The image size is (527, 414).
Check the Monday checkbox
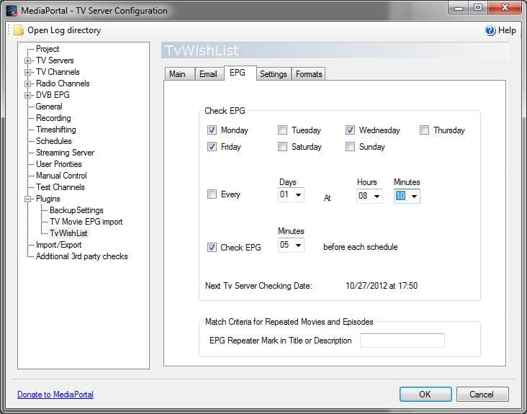tap(212, 130)
